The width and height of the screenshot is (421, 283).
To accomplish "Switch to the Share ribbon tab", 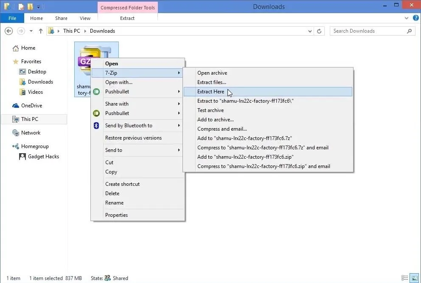I will click(61, 18).
